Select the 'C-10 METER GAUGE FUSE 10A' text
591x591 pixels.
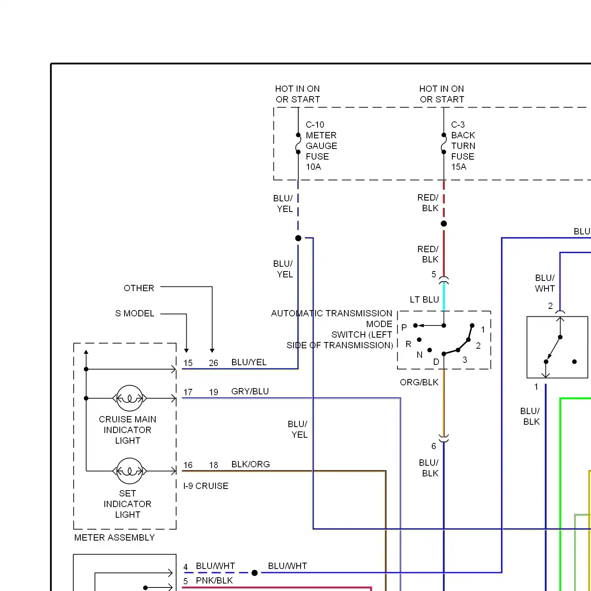click(321, 146)
